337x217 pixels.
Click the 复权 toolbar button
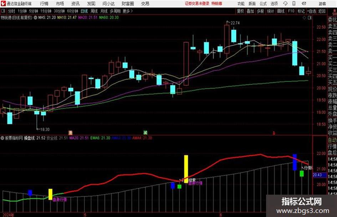(x=240, y=11)
